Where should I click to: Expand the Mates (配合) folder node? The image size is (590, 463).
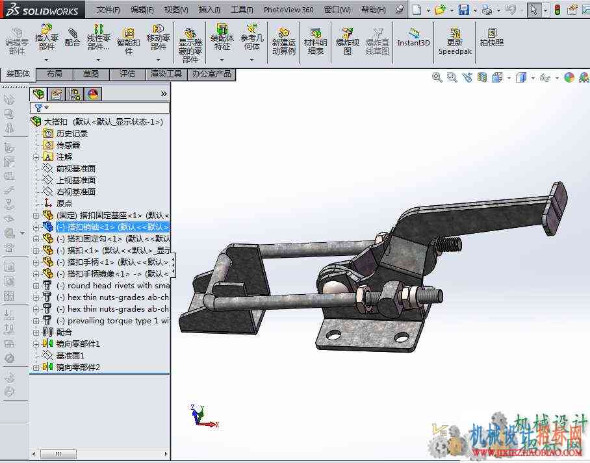pyautogui.click(x=36, y=332)
